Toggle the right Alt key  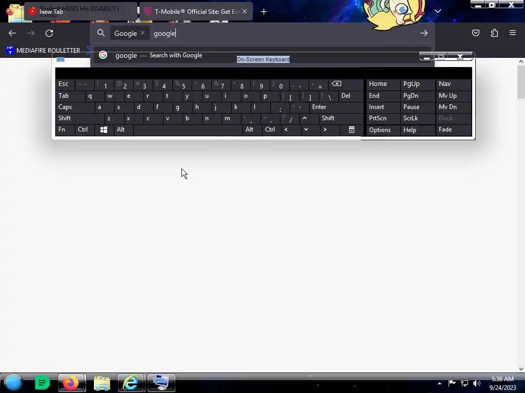click(252, 129)
